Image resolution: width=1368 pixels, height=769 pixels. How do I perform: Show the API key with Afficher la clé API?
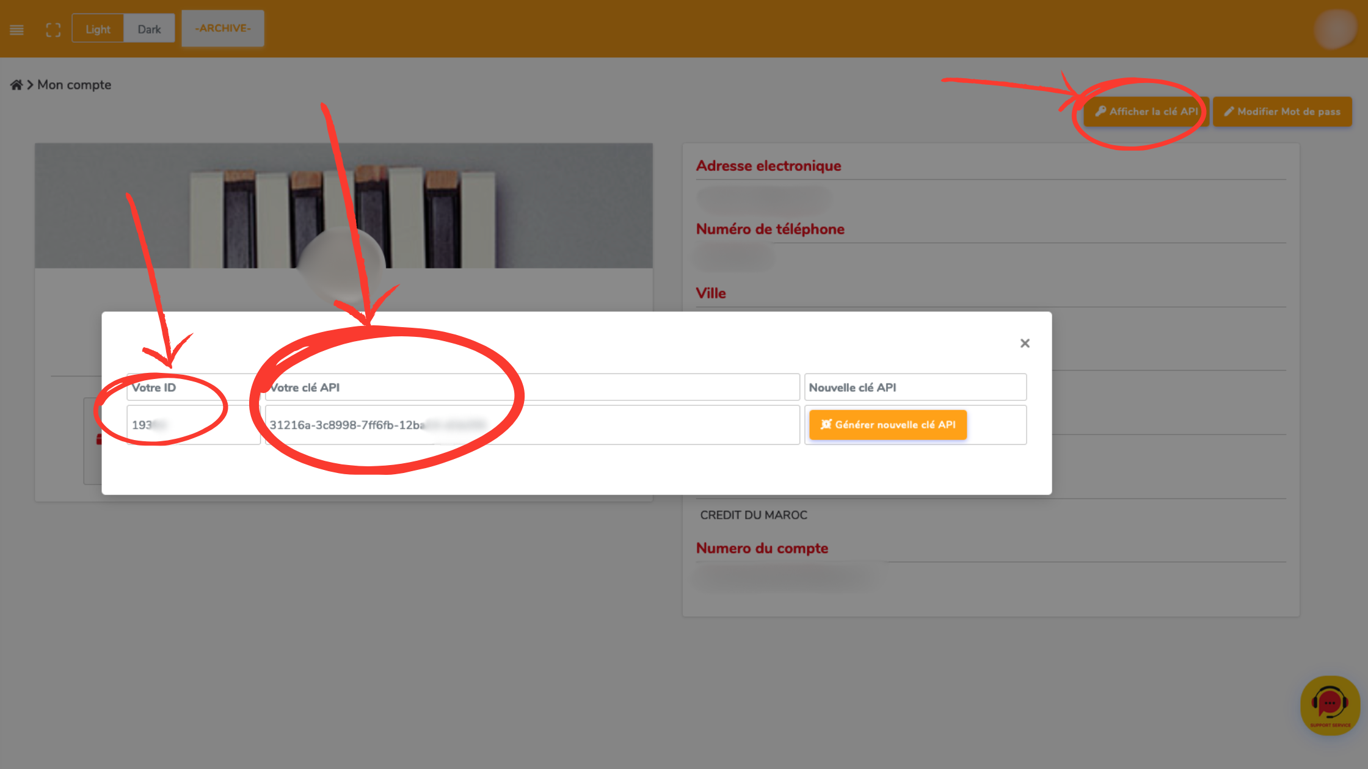pos(1145,111)
